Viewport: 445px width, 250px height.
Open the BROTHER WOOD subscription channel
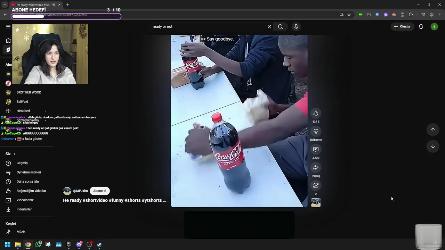coord(26,92)
